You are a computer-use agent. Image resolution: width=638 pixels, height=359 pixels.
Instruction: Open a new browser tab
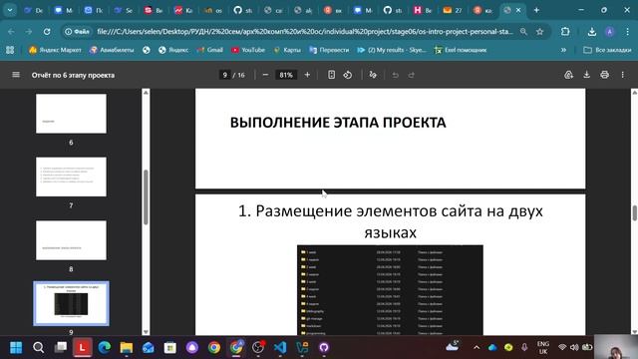(536, 10)
